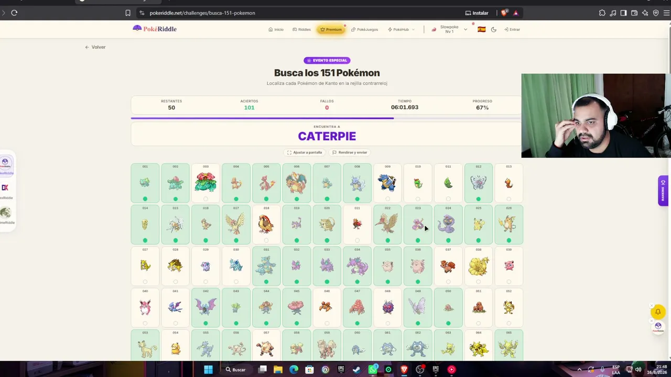Open the Windows Start menu
Viewport: 671px width, 377px height.
tap(208, 370)
